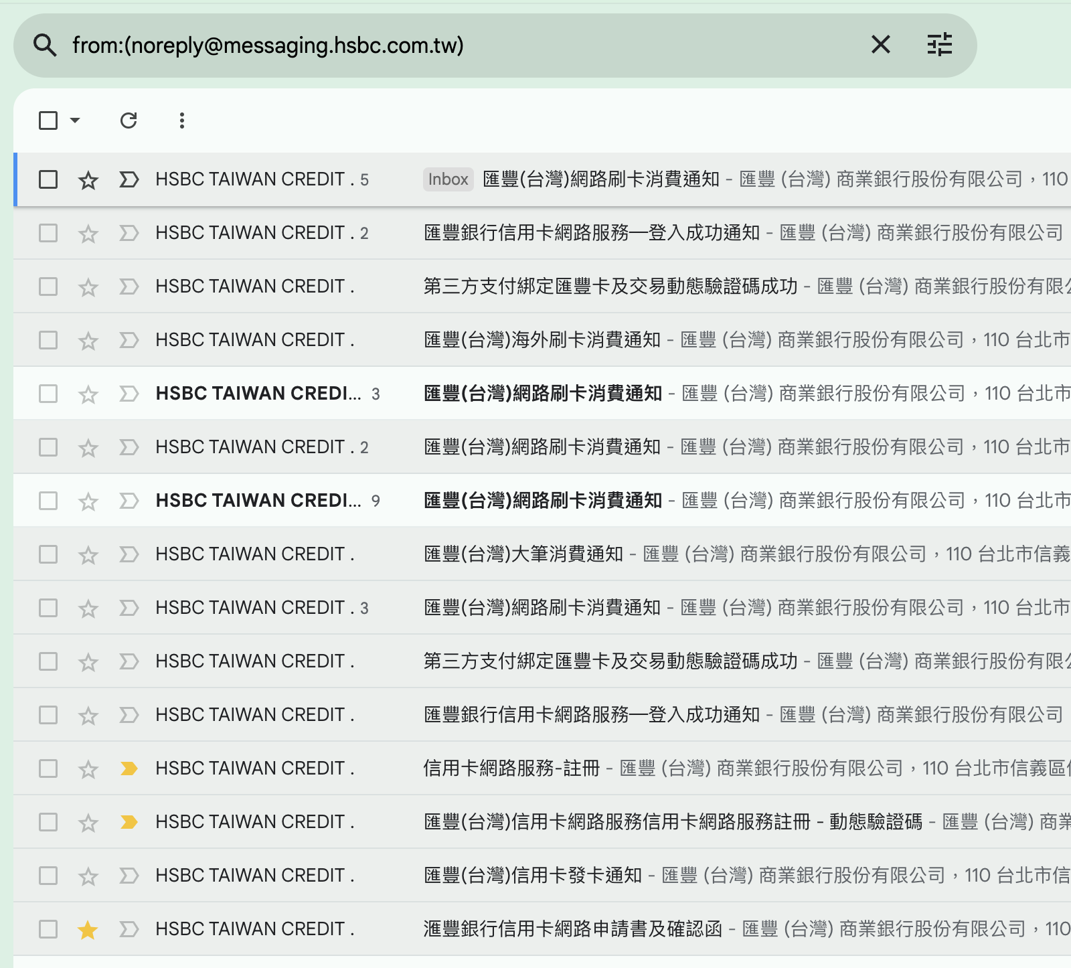This screenshot has height=968, width=1071.
Task: Mark the unread 3-message thread as important
Action: click(x=129, y=394)
